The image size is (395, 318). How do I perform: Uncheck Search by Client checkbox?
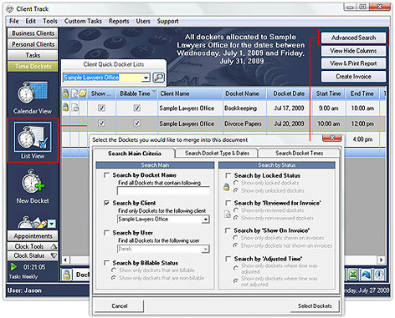(x=106, y=203)
